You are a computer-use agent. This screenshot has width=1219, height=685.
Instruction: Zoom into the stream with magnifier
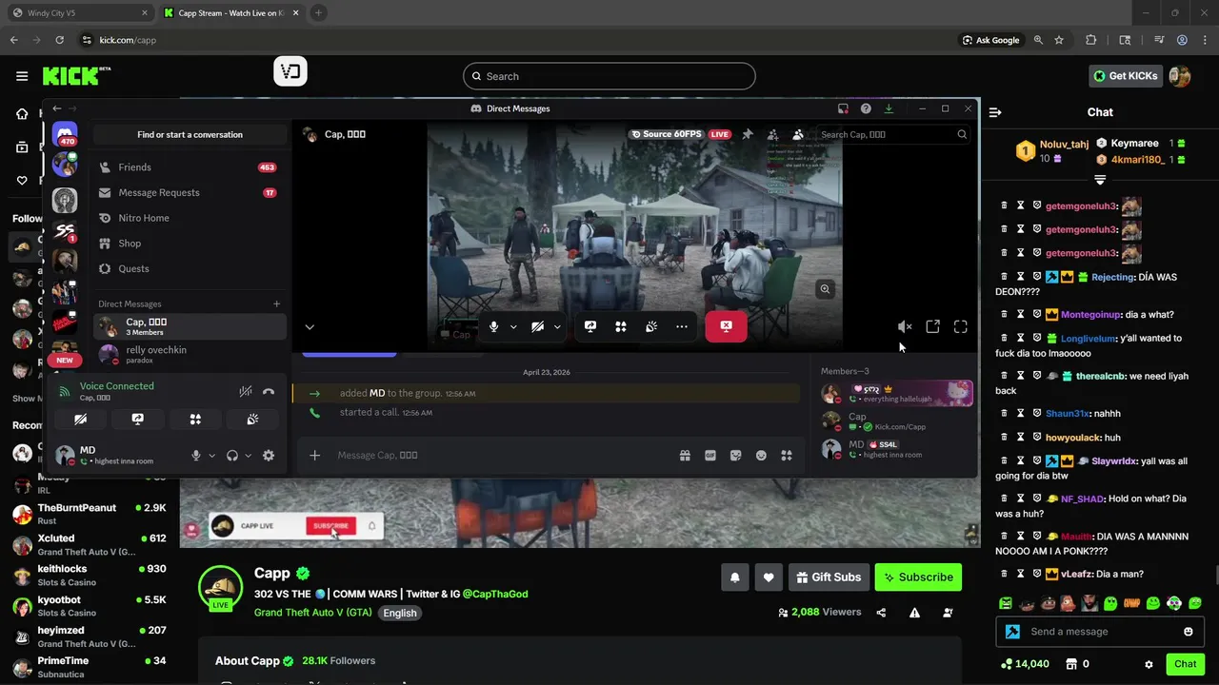click(x=826, y=289)
